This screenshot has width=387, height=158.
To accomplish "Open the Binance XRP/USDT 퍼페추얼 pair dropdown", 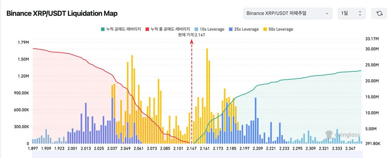I will 288,13.
